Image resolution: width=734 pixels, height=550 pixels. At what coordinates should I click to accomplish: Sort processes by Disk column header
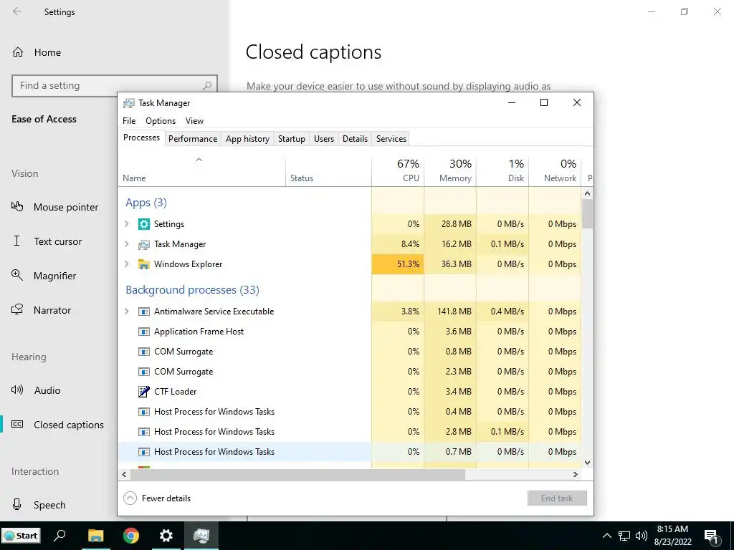[x=502, y=170]
